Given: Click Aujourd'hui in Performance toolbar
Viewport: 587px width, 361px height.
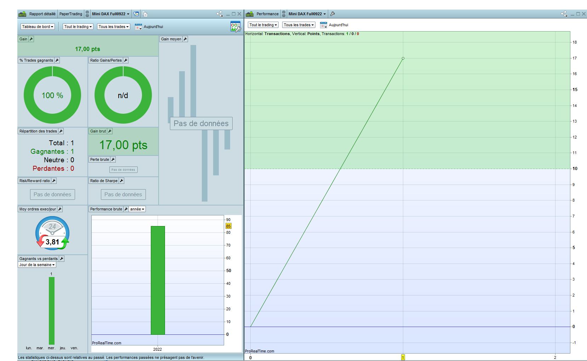Looking at the screenshot, I should (x=338, y=25).
